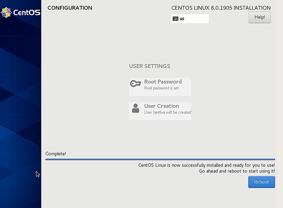283x208 pixels.
Task: Click the CONFIGURATION heading
Action: (70, 8)
